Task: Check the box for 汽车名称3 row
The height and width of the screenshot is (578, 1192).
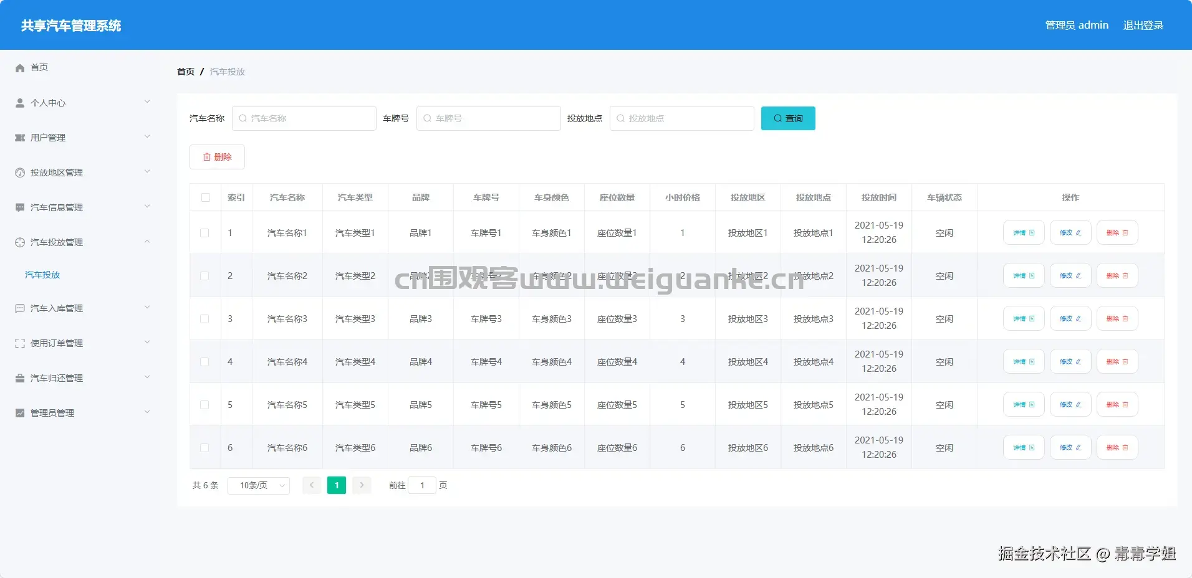Action: [x=204, y=319]
